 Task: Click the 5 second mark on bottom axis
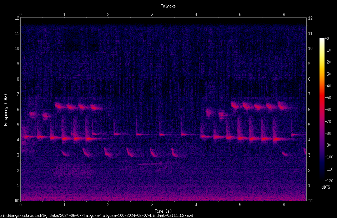click(240, 205)
